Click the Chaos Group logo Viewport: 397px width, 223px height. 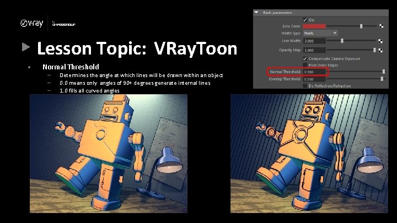coord(63,24)
